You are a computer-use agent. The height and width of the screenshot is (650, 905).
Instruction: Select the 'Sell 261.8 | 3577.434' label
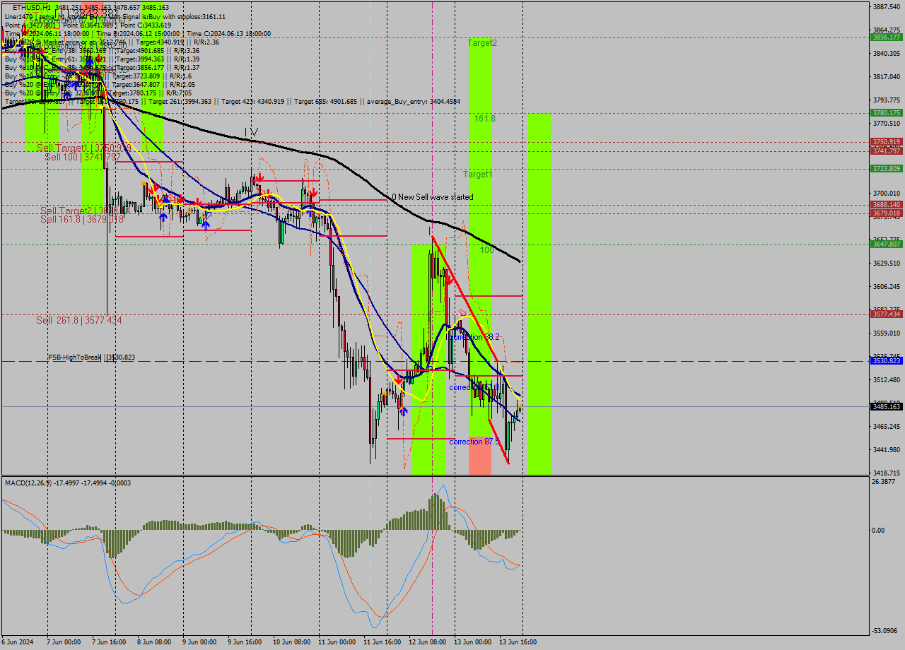click(79, 320)
